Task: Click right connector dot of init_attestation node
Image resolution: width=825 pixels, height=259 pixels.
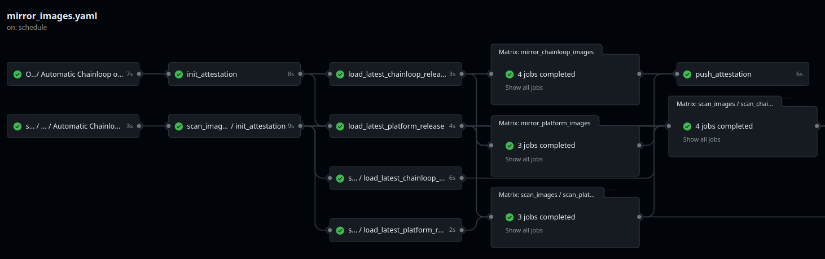Action: click(300, 74)
